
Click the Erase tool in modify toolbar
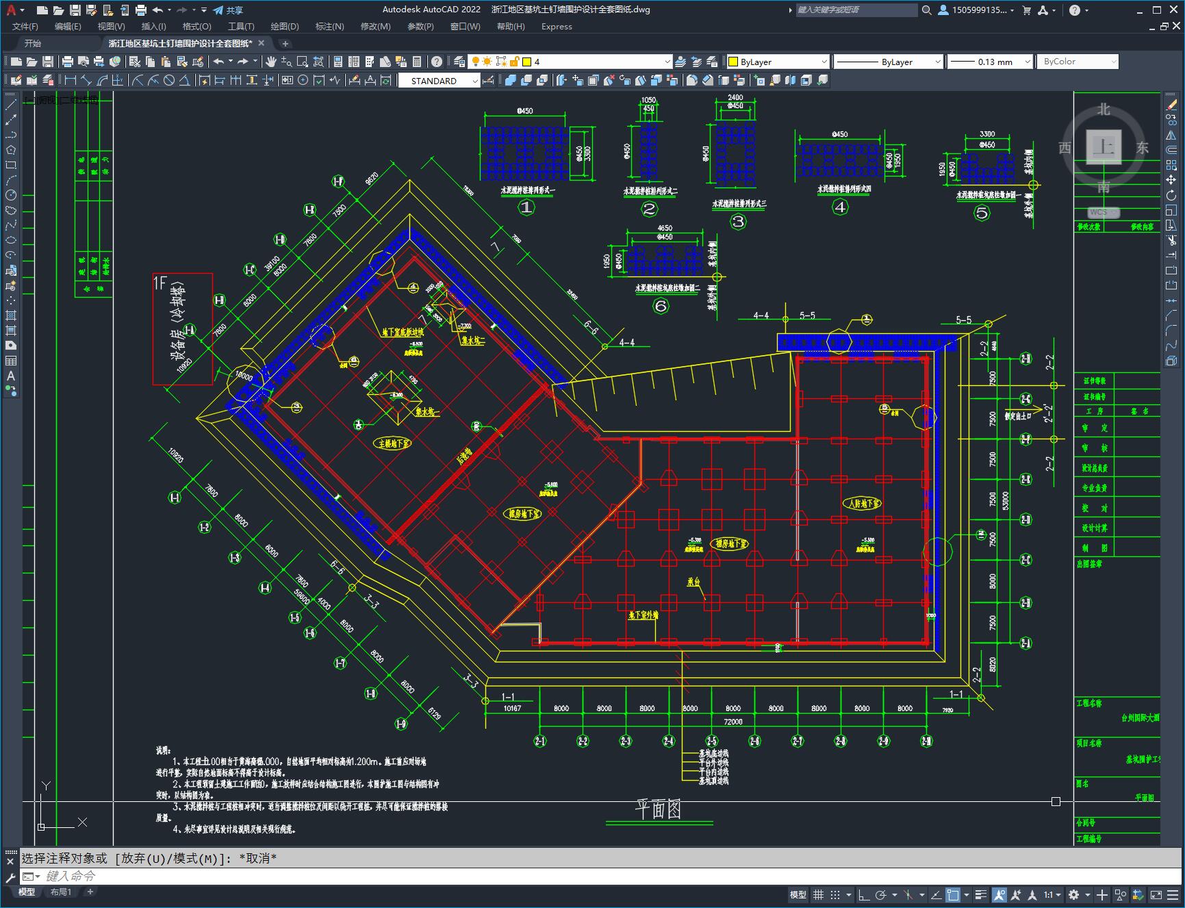(1171, 105)
